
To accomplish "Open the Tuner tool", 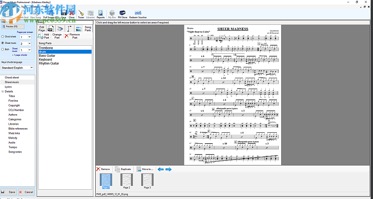I will [81, 14].
